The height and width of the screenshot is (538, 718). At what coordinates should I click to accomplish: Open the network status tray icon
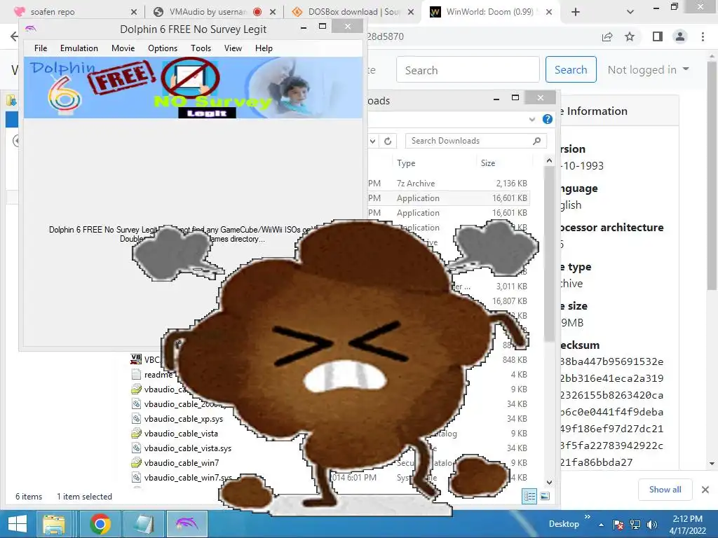coord(635,525)
